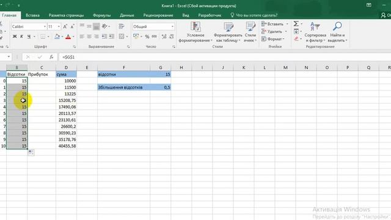This screenshot has height=220, width=391.
Task: Open the Calibri font name dropdown
Action: [45, 26]
